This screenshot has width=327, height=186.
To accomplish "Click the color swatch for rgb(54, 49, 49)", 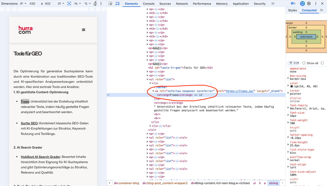I will [x=292, y=86].
